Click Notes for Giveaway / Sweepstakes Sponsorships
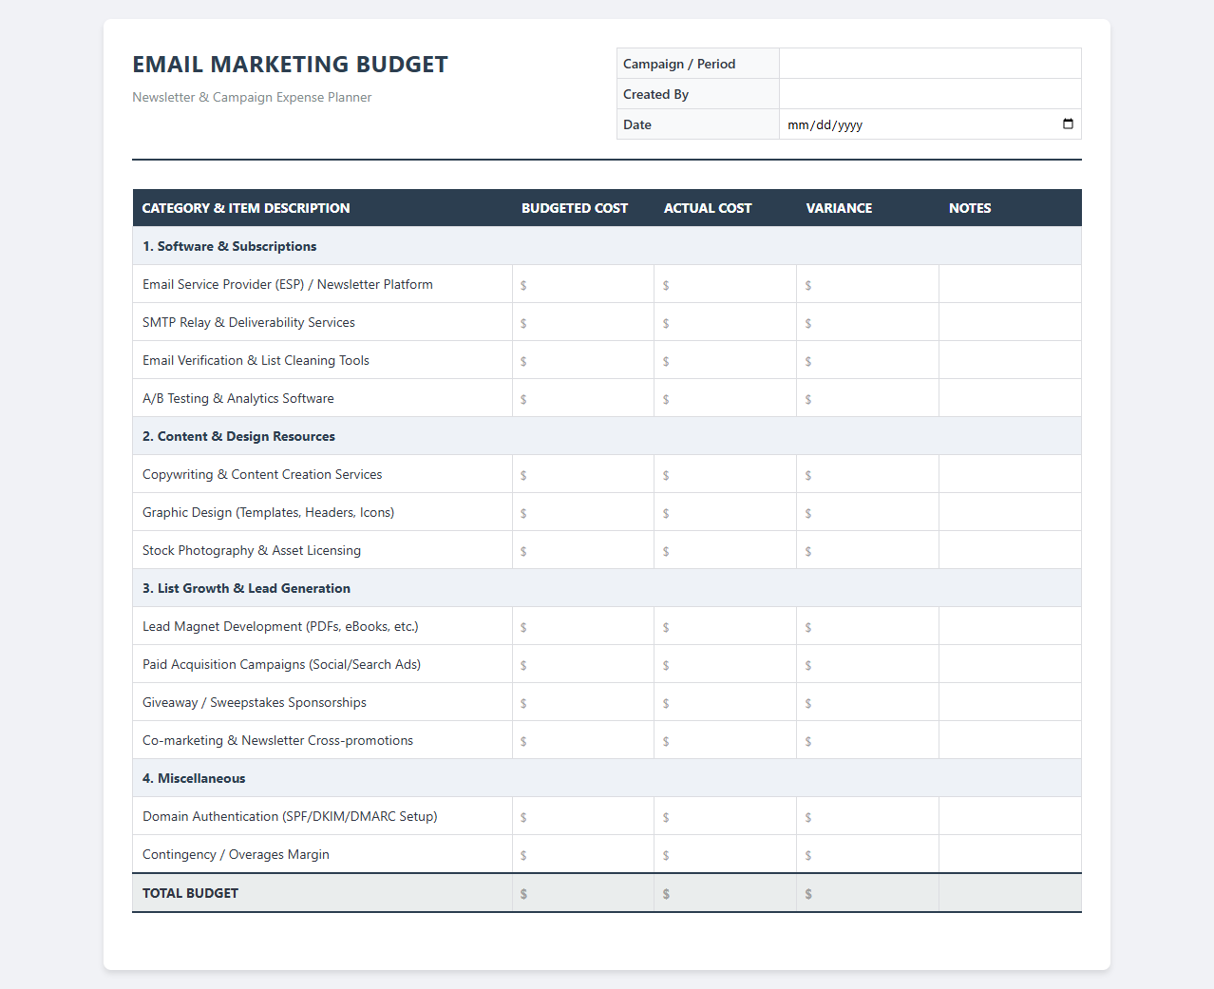 point(1011,702)
